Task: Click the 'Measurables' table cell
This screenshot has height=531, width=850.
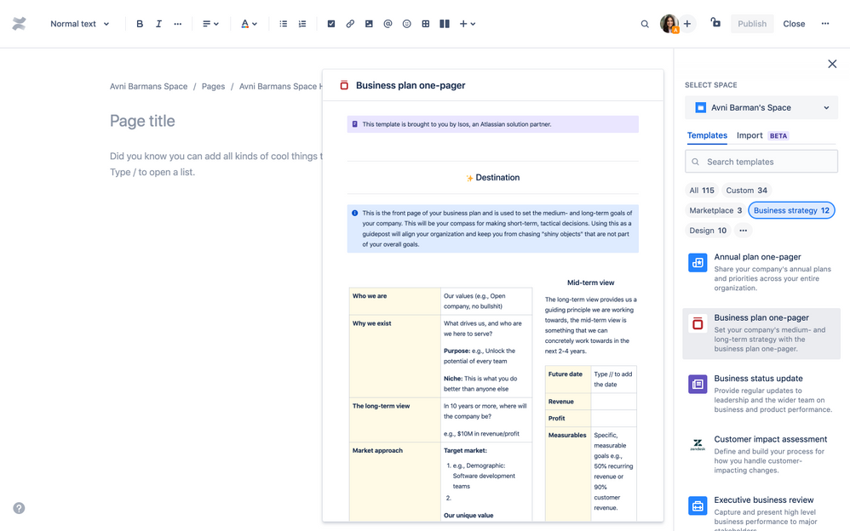Action: tap(567, 474)
